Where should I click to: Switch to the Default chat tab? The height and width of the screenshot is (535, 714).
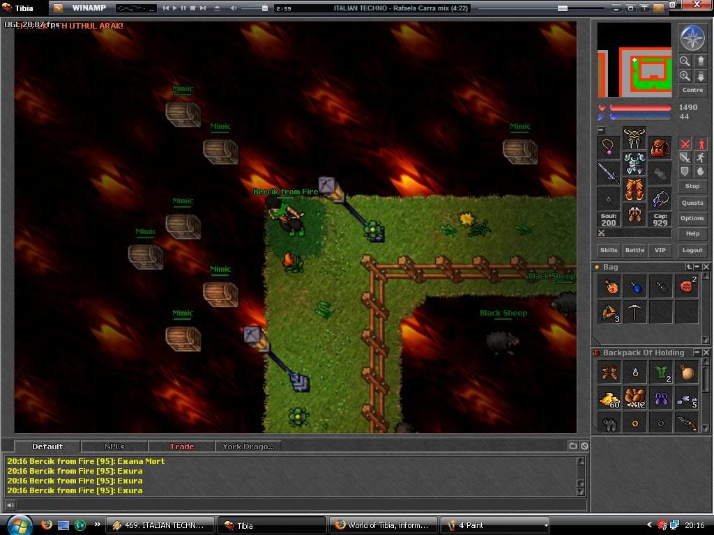tap(47, 447)
